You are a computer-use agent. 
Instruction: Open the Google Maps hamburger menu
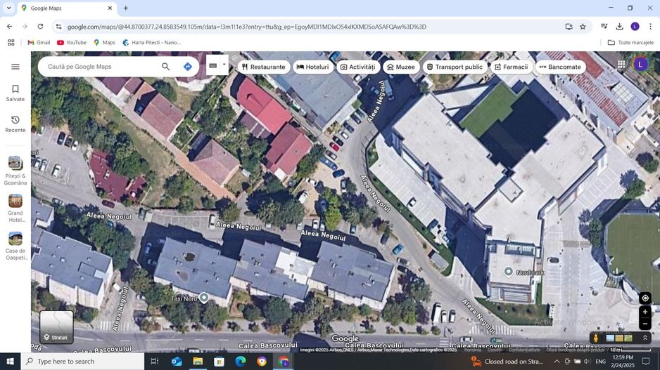coord(15,67)
